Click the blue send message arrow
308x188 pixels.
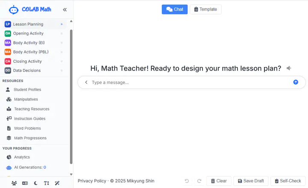click(x=296, y=82)
